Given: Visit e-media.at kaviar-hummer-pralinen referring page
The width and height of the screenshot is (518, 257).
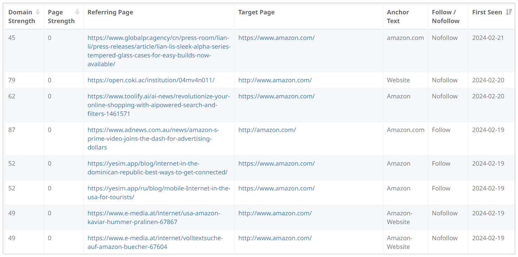Looking at the screenshot, I should [154, 218].
